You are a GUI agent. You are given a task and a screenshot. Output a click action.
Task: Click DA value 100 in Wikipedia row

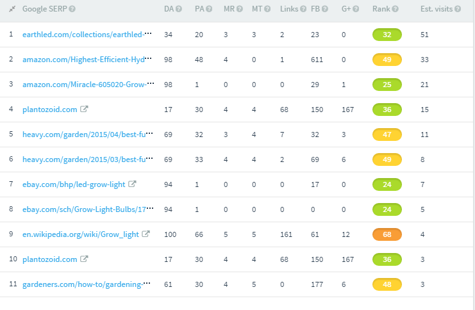click(x=171, y=234)
